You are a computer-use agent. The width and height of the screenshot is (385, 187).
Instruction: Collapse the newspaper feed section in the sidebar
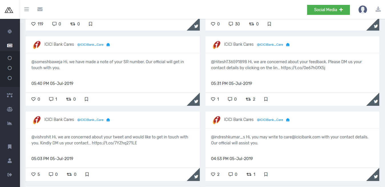click(10, 45)
